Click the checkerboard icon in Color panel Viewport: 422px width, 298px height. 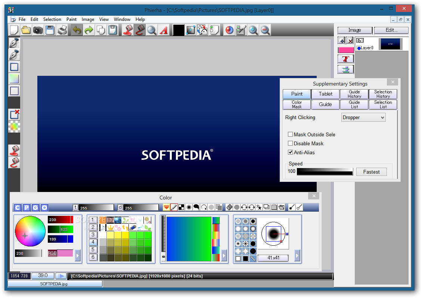coord(181,207)
